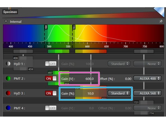Click the blue PMT 4 color circle

(x=8, y=108)
